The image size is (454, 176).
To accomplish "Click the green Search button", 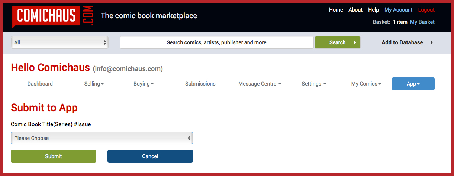I will pos(338,42).
